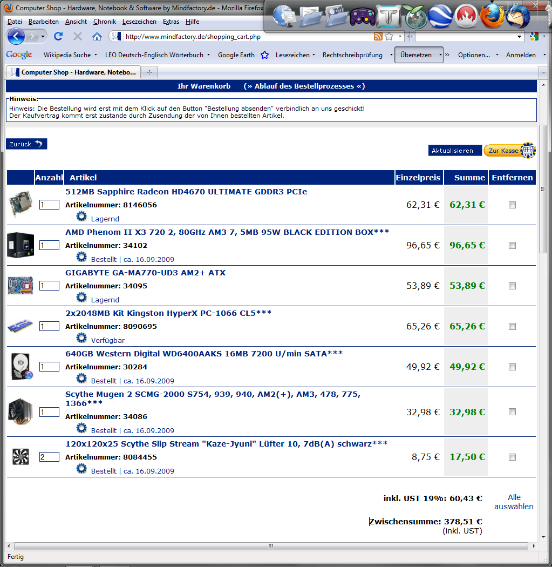Open Ablauf des Bestellprozesses link
Image resolution: width=552 pixels, height=567 pixels.
304,86
